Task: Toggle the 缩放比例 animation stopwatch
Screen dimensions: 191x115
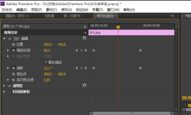Action: pyautogui.click(x=13, y=50)
